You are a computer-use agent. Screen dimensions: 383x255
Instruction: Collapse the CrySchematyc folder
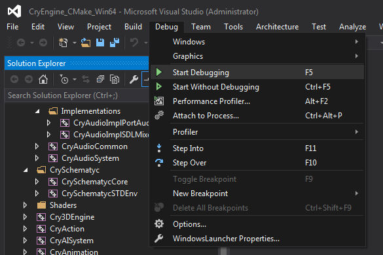click(x=26, y=170)
